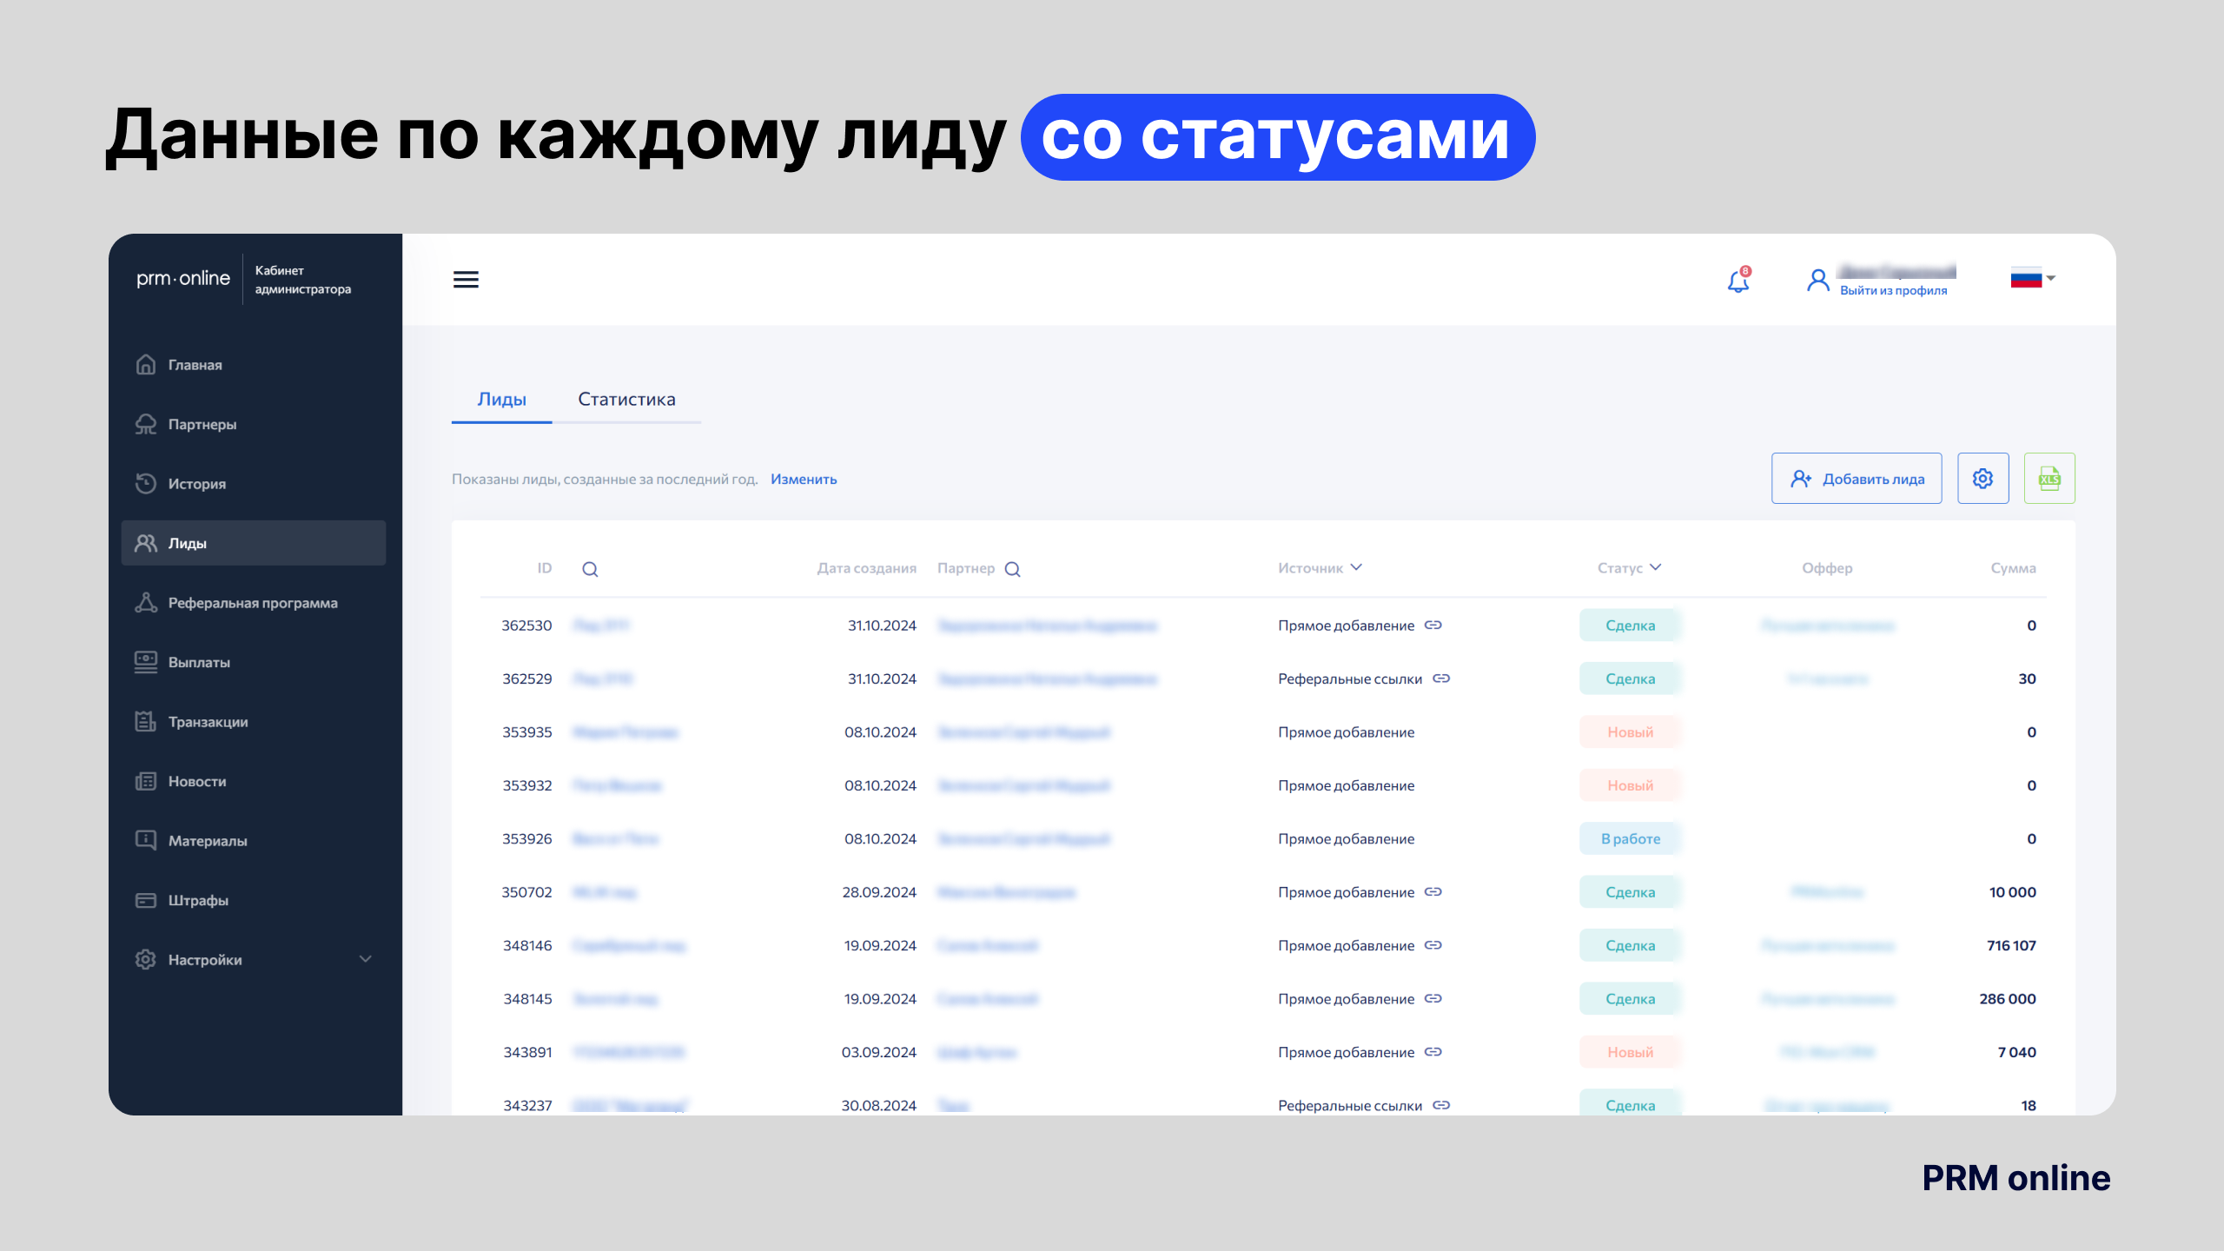The image size is (2224, 1251).
Task: Click link icon in row 362530
Action: pyautogui.click(x=1433, y=625)
